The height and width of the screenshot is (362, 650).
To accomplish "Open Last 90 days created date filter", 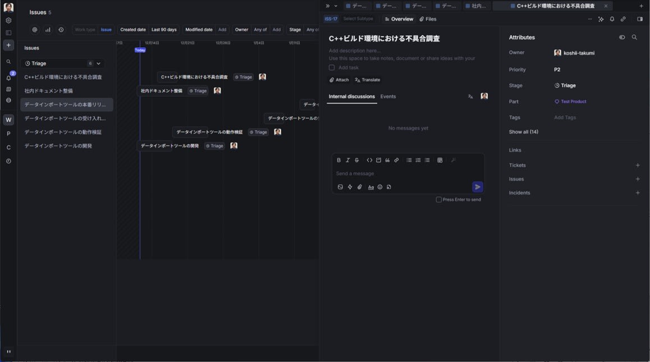I will 164,30.
